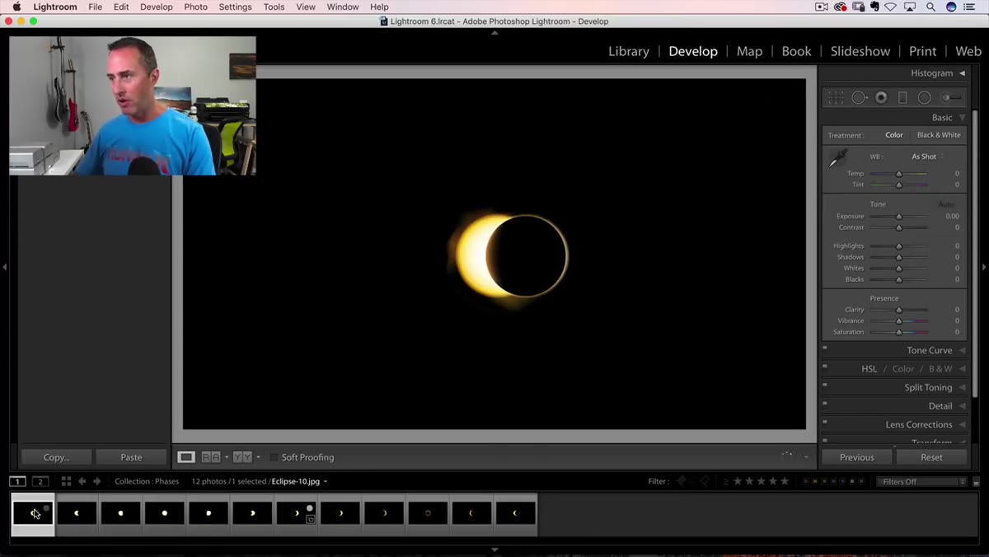Go forward with filmstrip right arrow
This screenshot has width=989, height=557.
[x=96, y=481]
